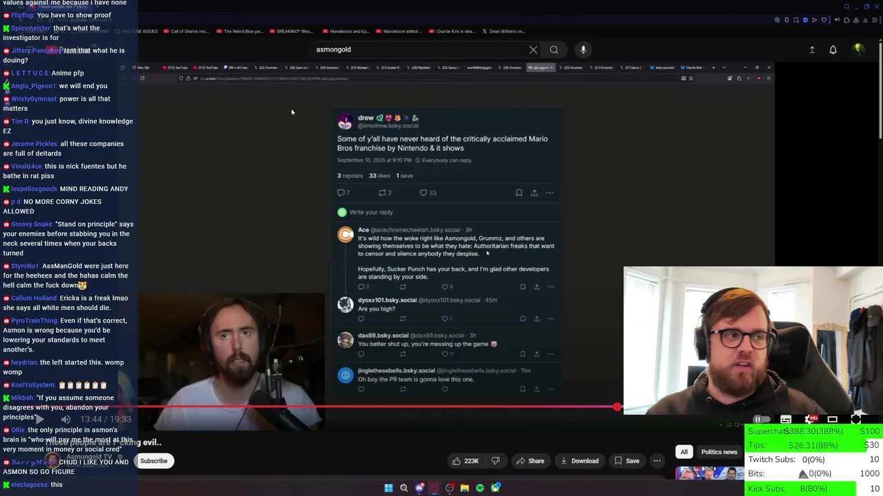Screen dimensions: 883x496
Task: Toggle subtitles on the video player
Action: [786, 419]
